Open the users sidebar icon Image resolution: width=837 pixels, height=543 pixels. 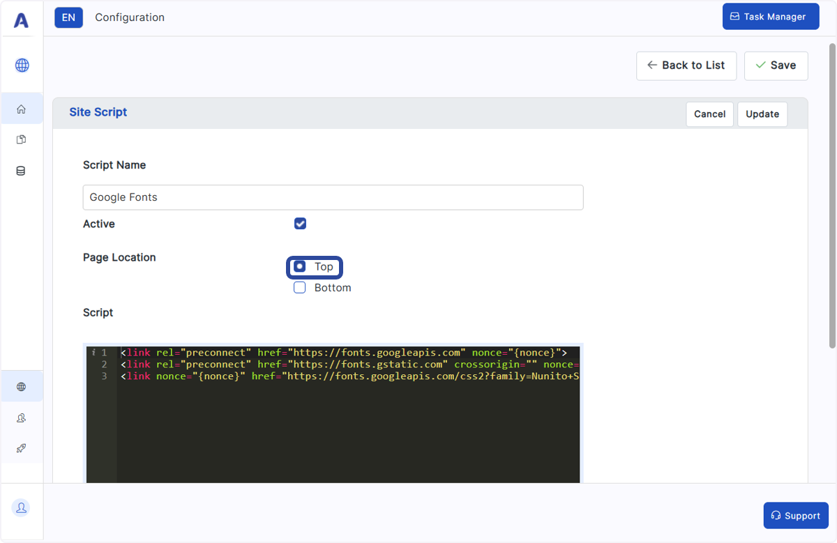(x=21, y=418)
